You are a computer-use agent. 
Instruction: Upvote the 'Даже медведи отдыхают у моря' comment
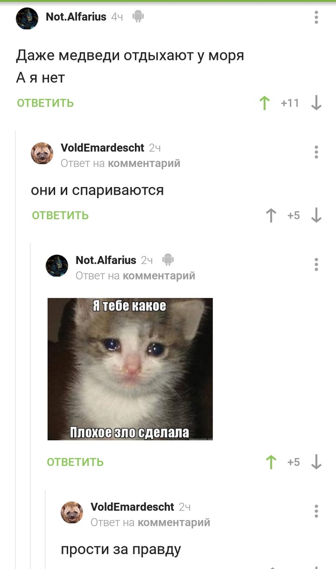click(x=264, y=103)
